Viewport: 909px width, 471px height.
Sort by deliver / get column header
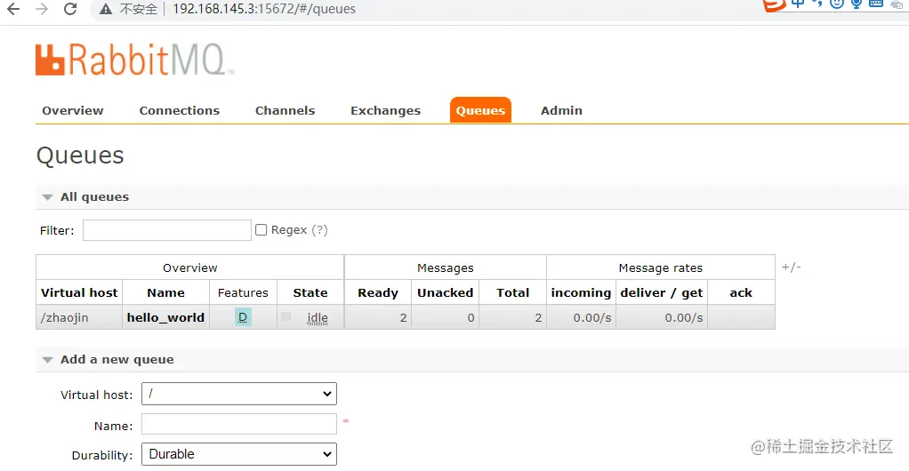[x=662, y=292]
